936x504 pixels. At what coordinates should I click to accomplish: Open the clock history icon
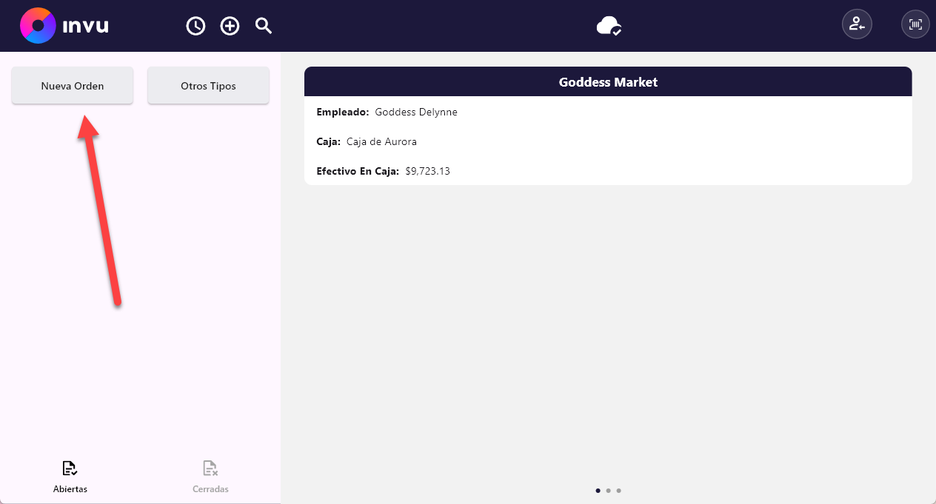195,26
